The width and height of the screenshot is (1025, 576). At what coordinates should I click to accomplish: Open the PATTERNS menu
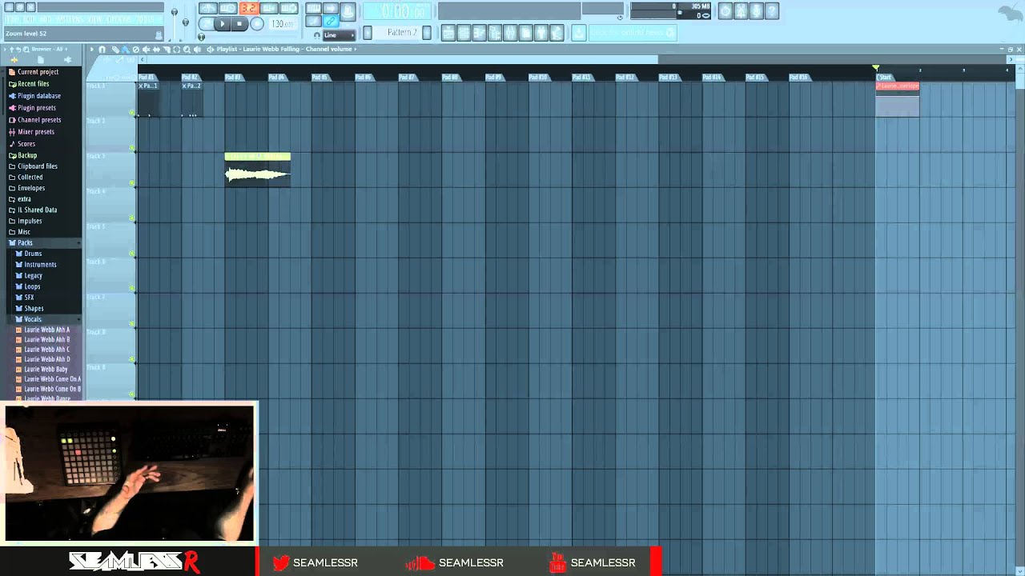69,19
